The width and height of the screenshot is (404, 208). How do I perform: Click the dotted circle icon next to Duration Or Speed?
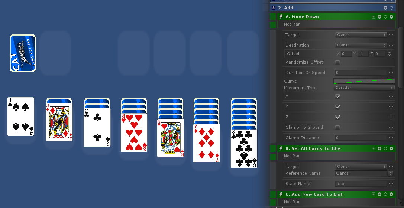coord(391,73)
